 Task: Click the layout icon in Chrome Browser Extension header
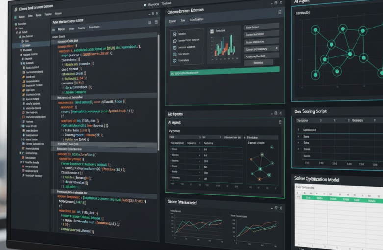(280, 12)
